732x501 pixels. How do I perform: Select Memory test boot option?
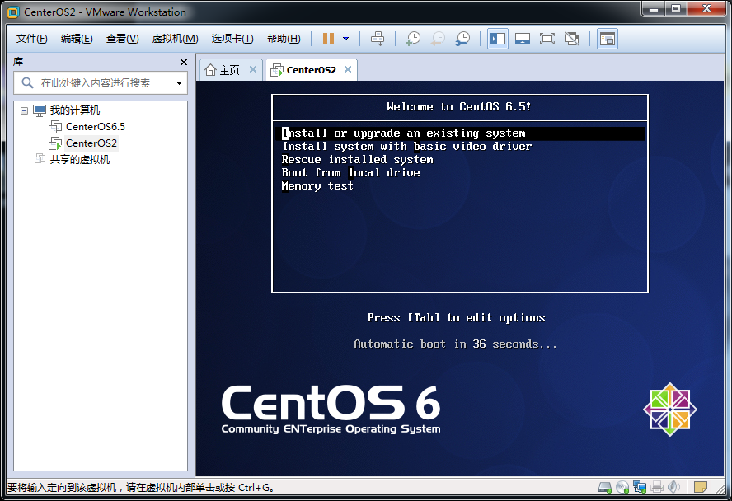[x=317, y=185]
